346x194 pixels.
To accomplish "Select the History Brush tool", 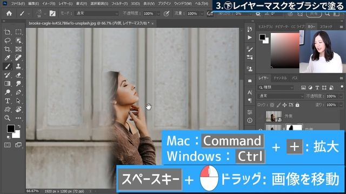I will click(x=7, y=75).
